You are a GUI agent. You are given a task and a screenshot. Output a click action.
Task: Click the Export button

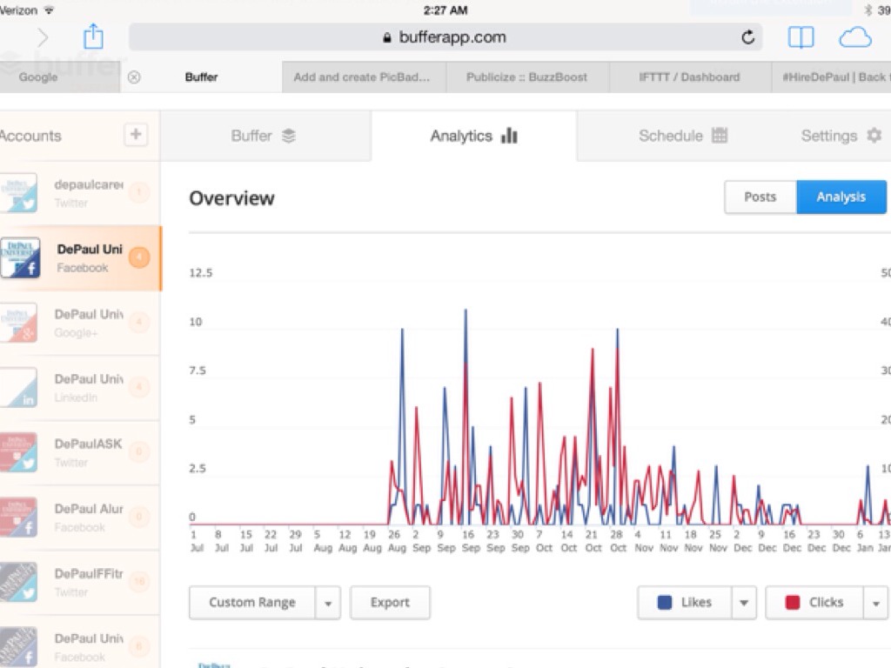pyautogui.click(x=390, y=603)
